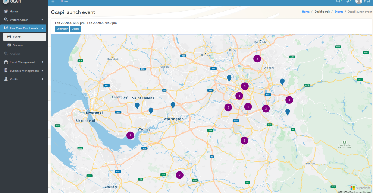
Task: Click the 2 cluster between Rochdale and Oldham
Action: [x=257, y=58]
